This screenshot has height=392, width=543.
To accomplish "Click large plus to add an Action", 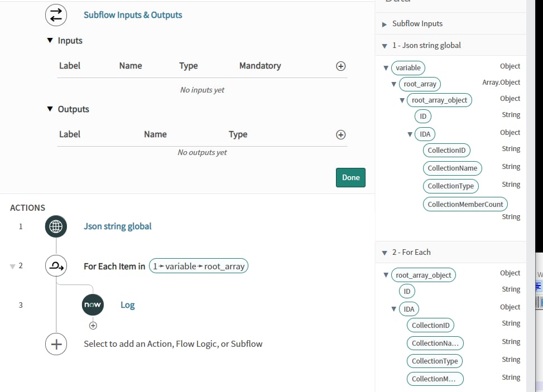I will 56,344.
